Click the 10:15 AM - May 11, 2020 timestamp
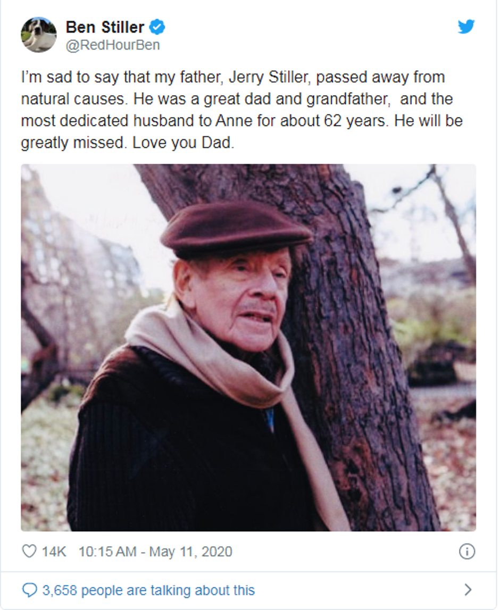This screenshot has width=500, height=610. click(x=155, y=551)
